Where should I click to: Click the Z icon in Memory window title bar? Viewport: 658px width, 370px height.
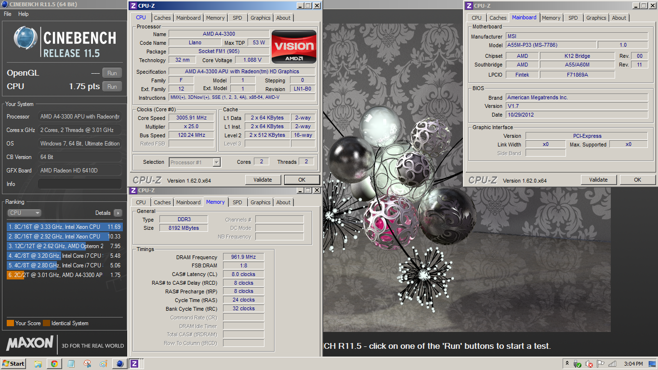pos(133,190)
